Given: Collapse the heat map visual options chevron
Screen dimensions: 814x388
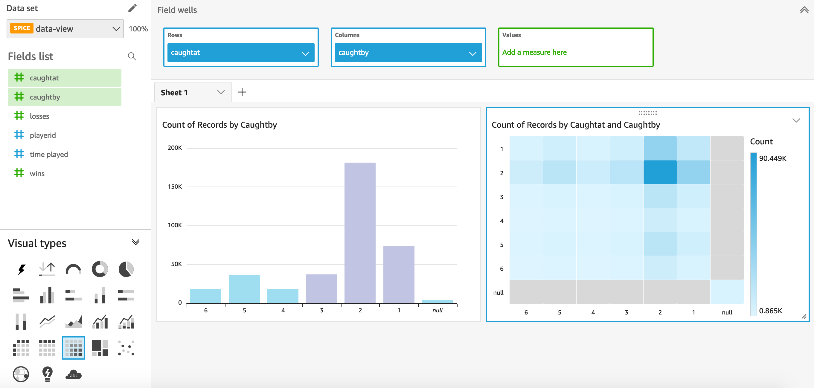Looking at the screenshot, I should [x=796, y=120].
